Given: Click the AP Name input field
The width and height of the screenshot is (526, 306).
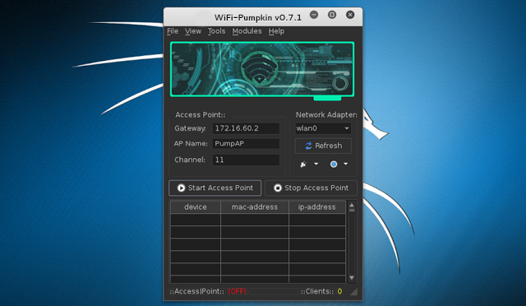Looking at the screenshot, I should [246, 143].
